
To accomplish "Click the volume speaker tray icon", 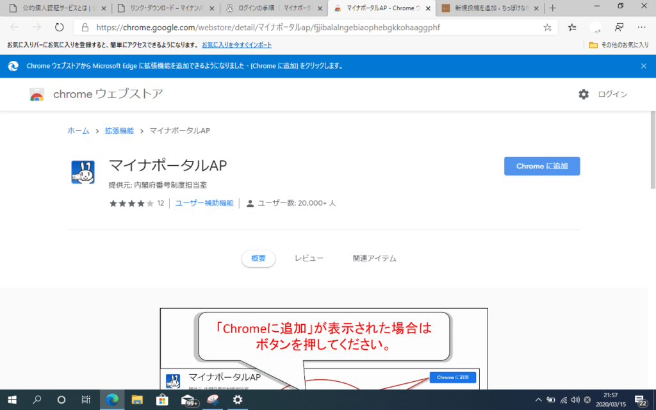I will tap(575, 400).
